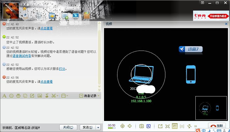Screen dimensions: 230x132
Task: Expand the briefcase tools dropdown arrow
Action: coord(67,96)
